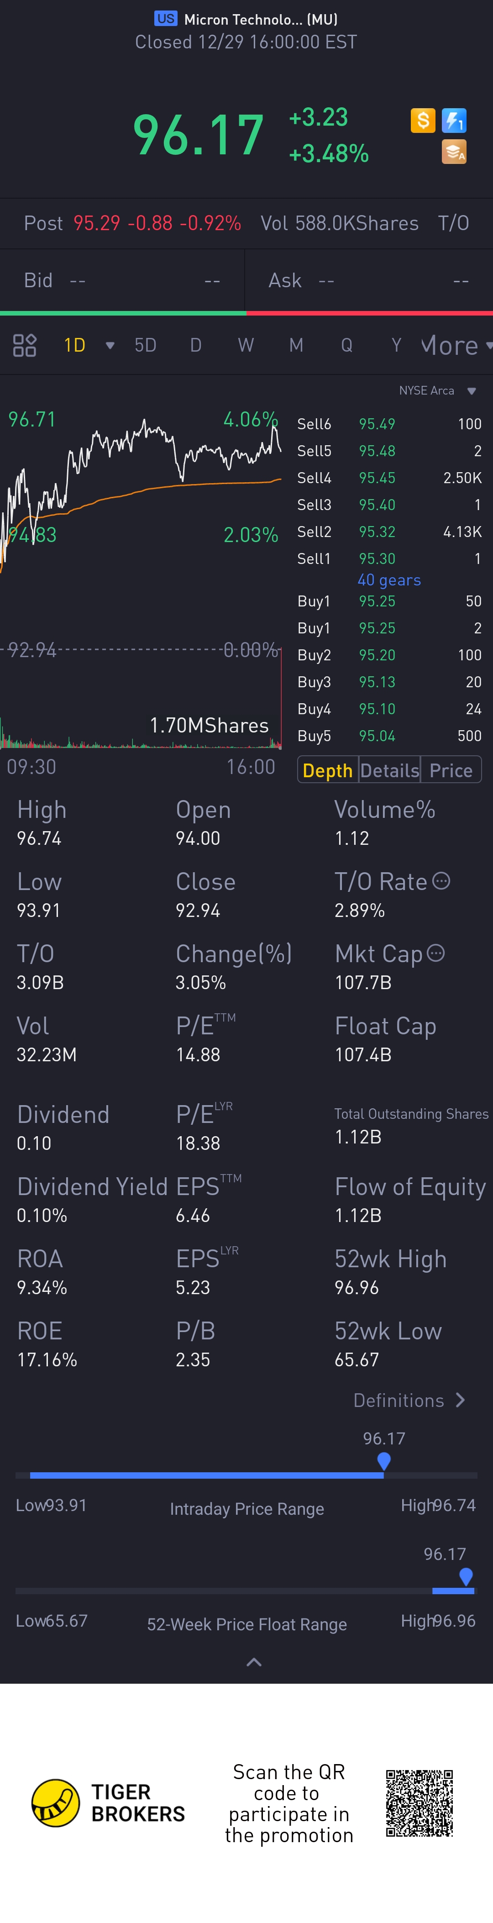Tap the promotion QR code
The image size is (493, 1923).
tap(419, 1802)
